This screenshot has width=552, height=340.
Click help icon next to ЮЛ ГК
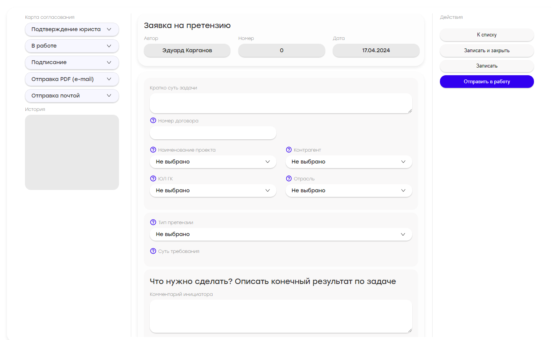[153, 178]
